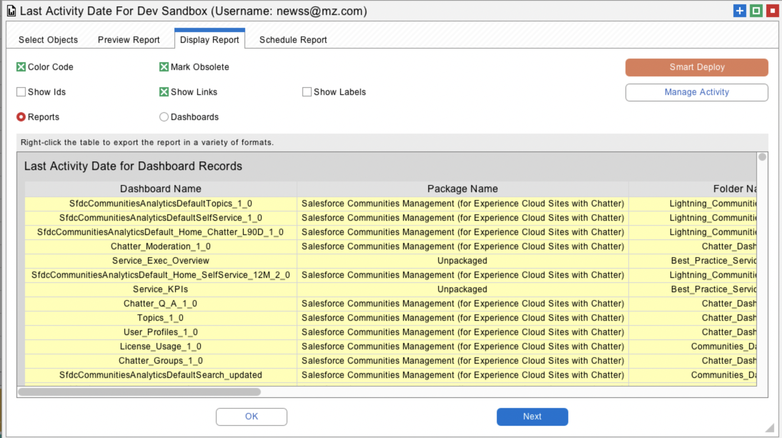Enable the Show Ids checkbox
This screenshot has width=782, height=438.
(21, 92)
